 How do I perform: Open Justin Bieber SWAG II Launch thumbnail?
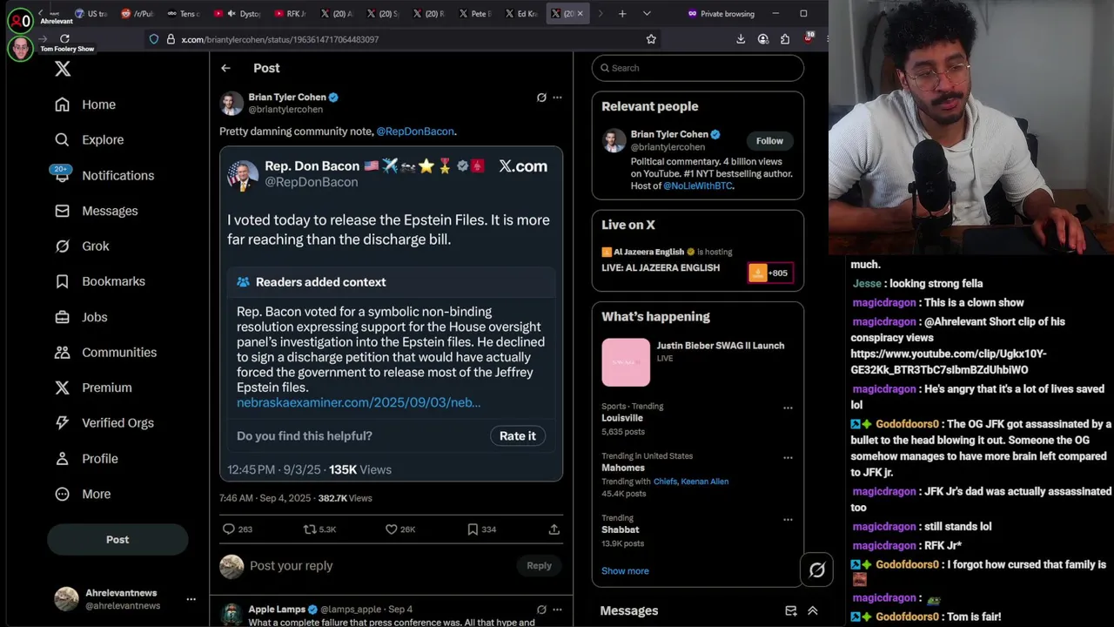626,362
